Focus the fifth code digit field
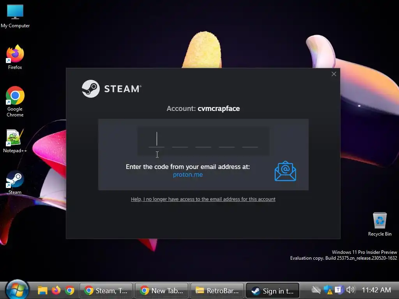This screenshot has height=299, width=399. pos(250,140)
